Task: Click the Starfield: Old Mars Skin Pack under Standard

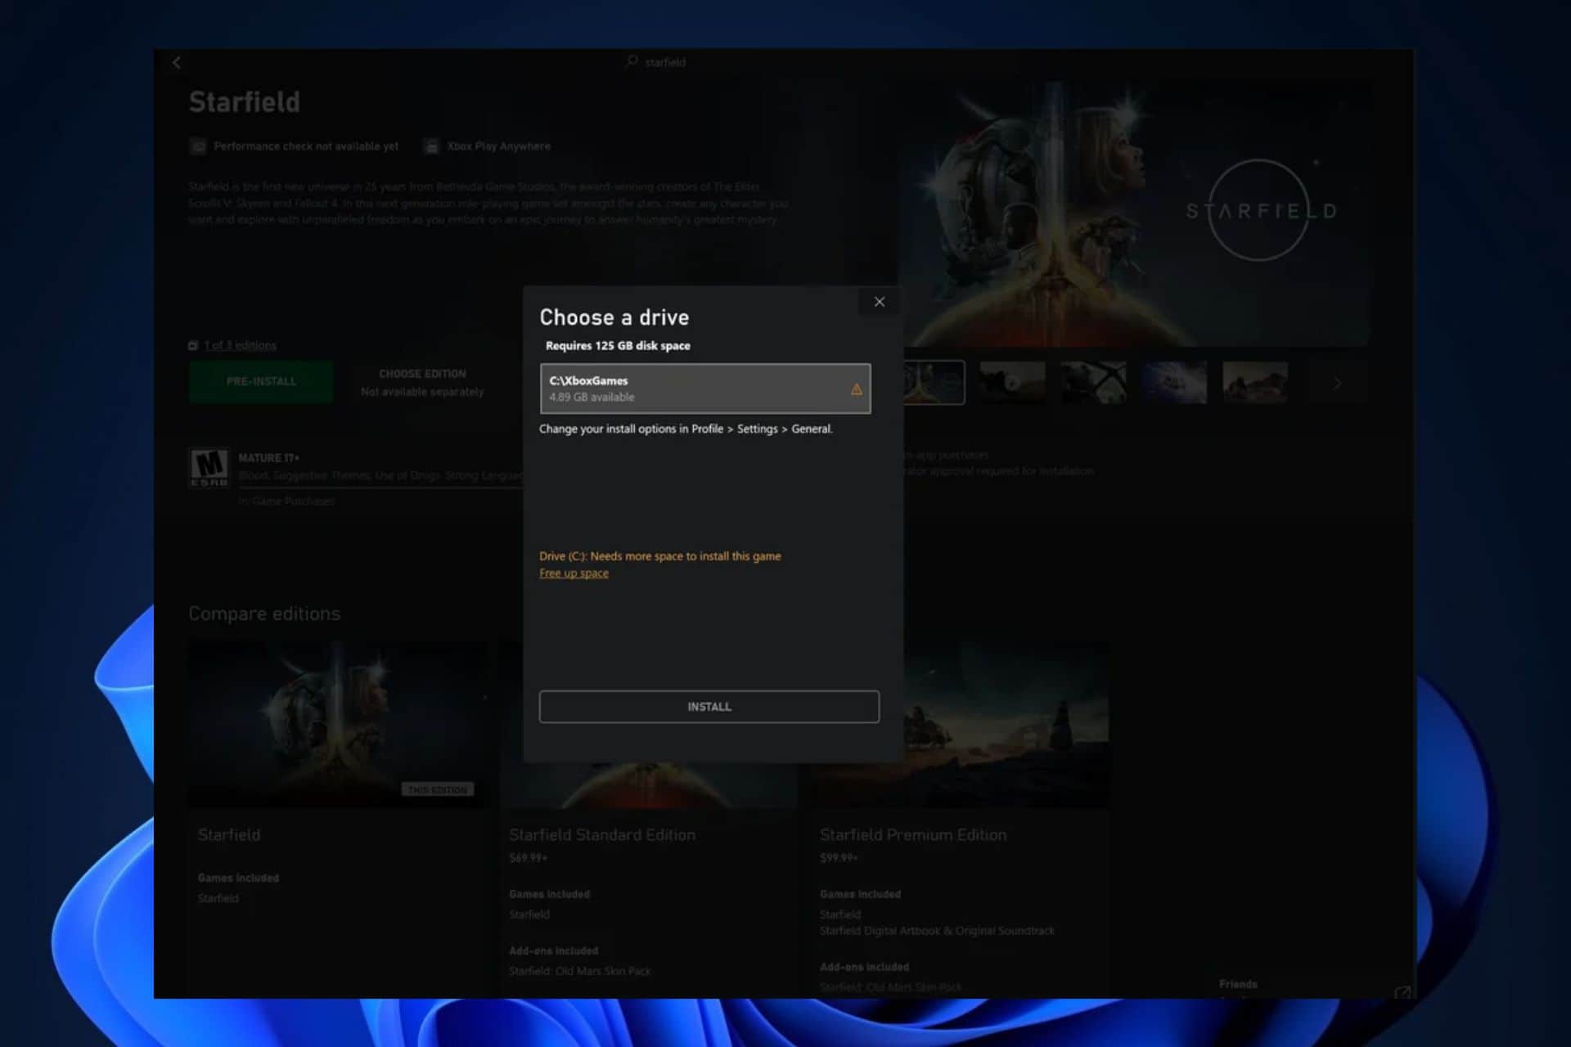Action: click(x=580, y=972)
